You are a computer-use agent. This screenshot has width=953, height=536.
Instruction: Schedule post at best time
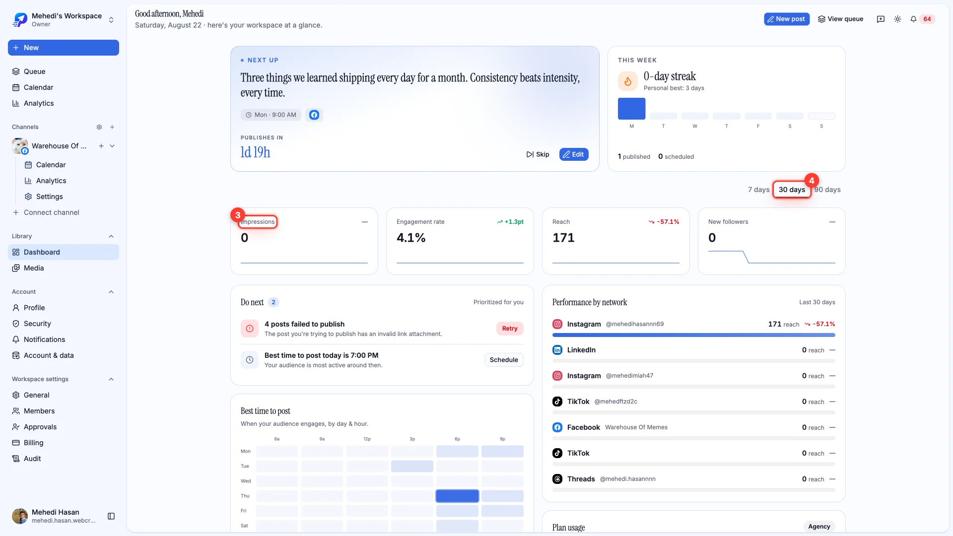click(504, 360)
